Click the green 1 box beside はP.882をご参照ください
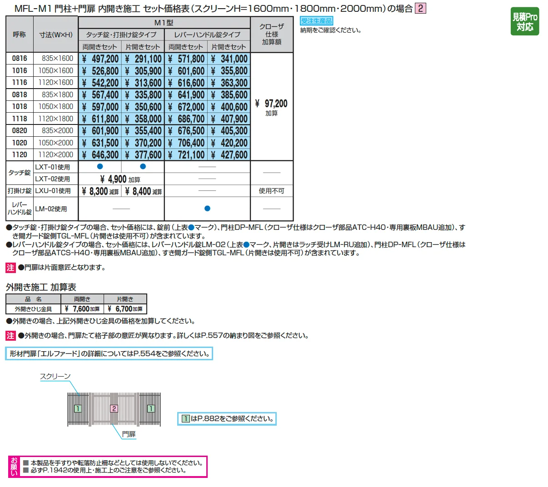548x487 pixels. coord(186,419)
